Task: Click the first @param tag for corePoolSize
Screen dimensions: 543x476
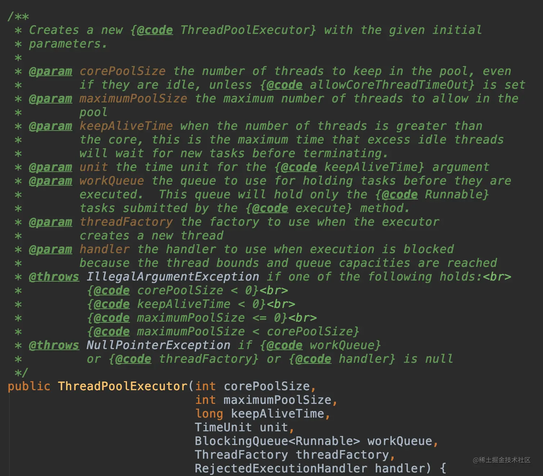Action: click(50, 71)
